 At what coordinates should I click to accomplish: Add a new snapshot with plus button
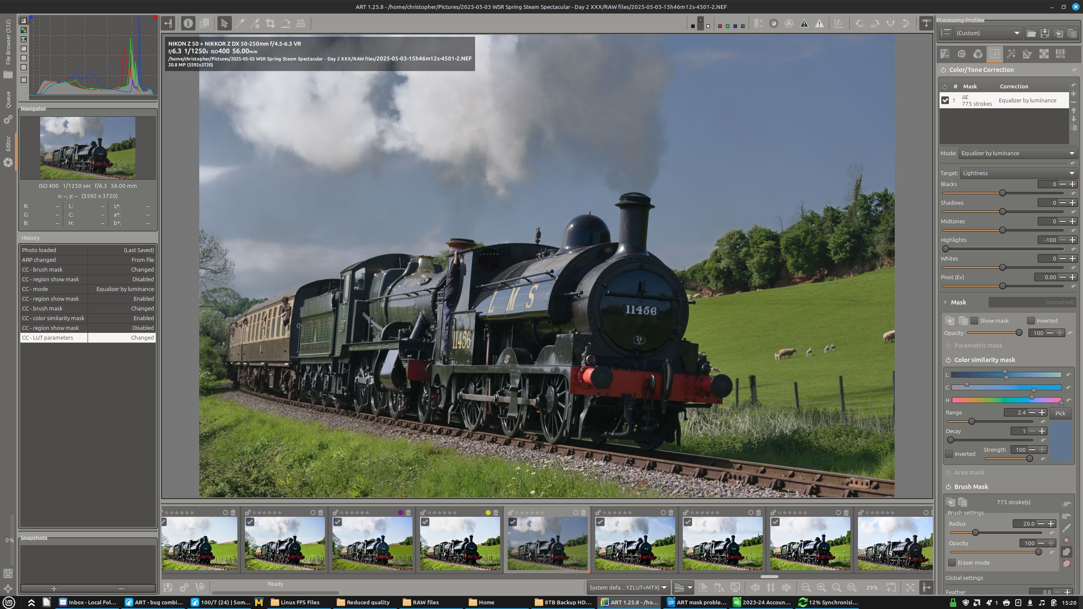tap(54, 588)
